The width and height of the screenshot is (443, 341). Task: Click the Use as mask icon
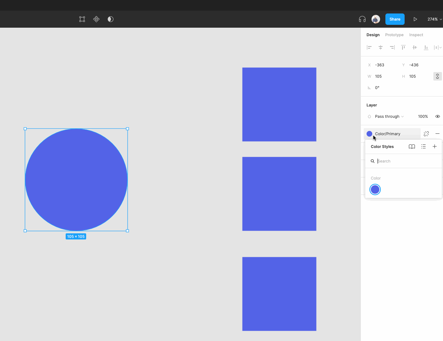click(x=111, y=19)
